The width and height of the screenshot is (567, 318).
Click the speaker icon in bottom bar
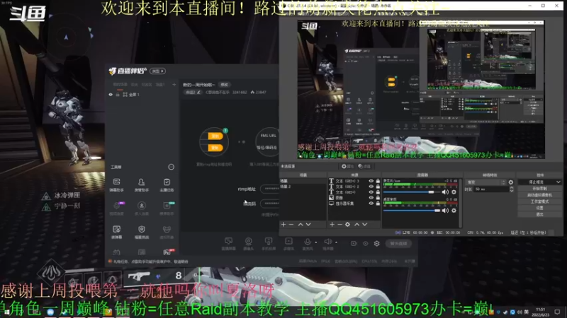point(327,242)
